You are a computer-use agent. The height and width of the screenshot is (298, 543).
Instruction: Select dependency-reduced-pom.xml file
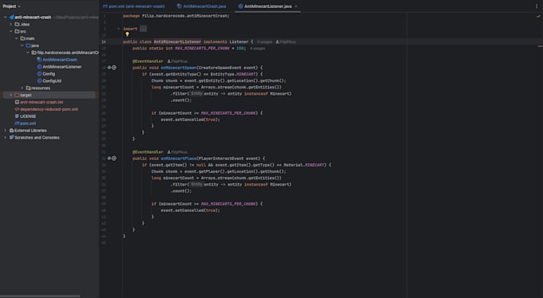[x=49, y=109]
